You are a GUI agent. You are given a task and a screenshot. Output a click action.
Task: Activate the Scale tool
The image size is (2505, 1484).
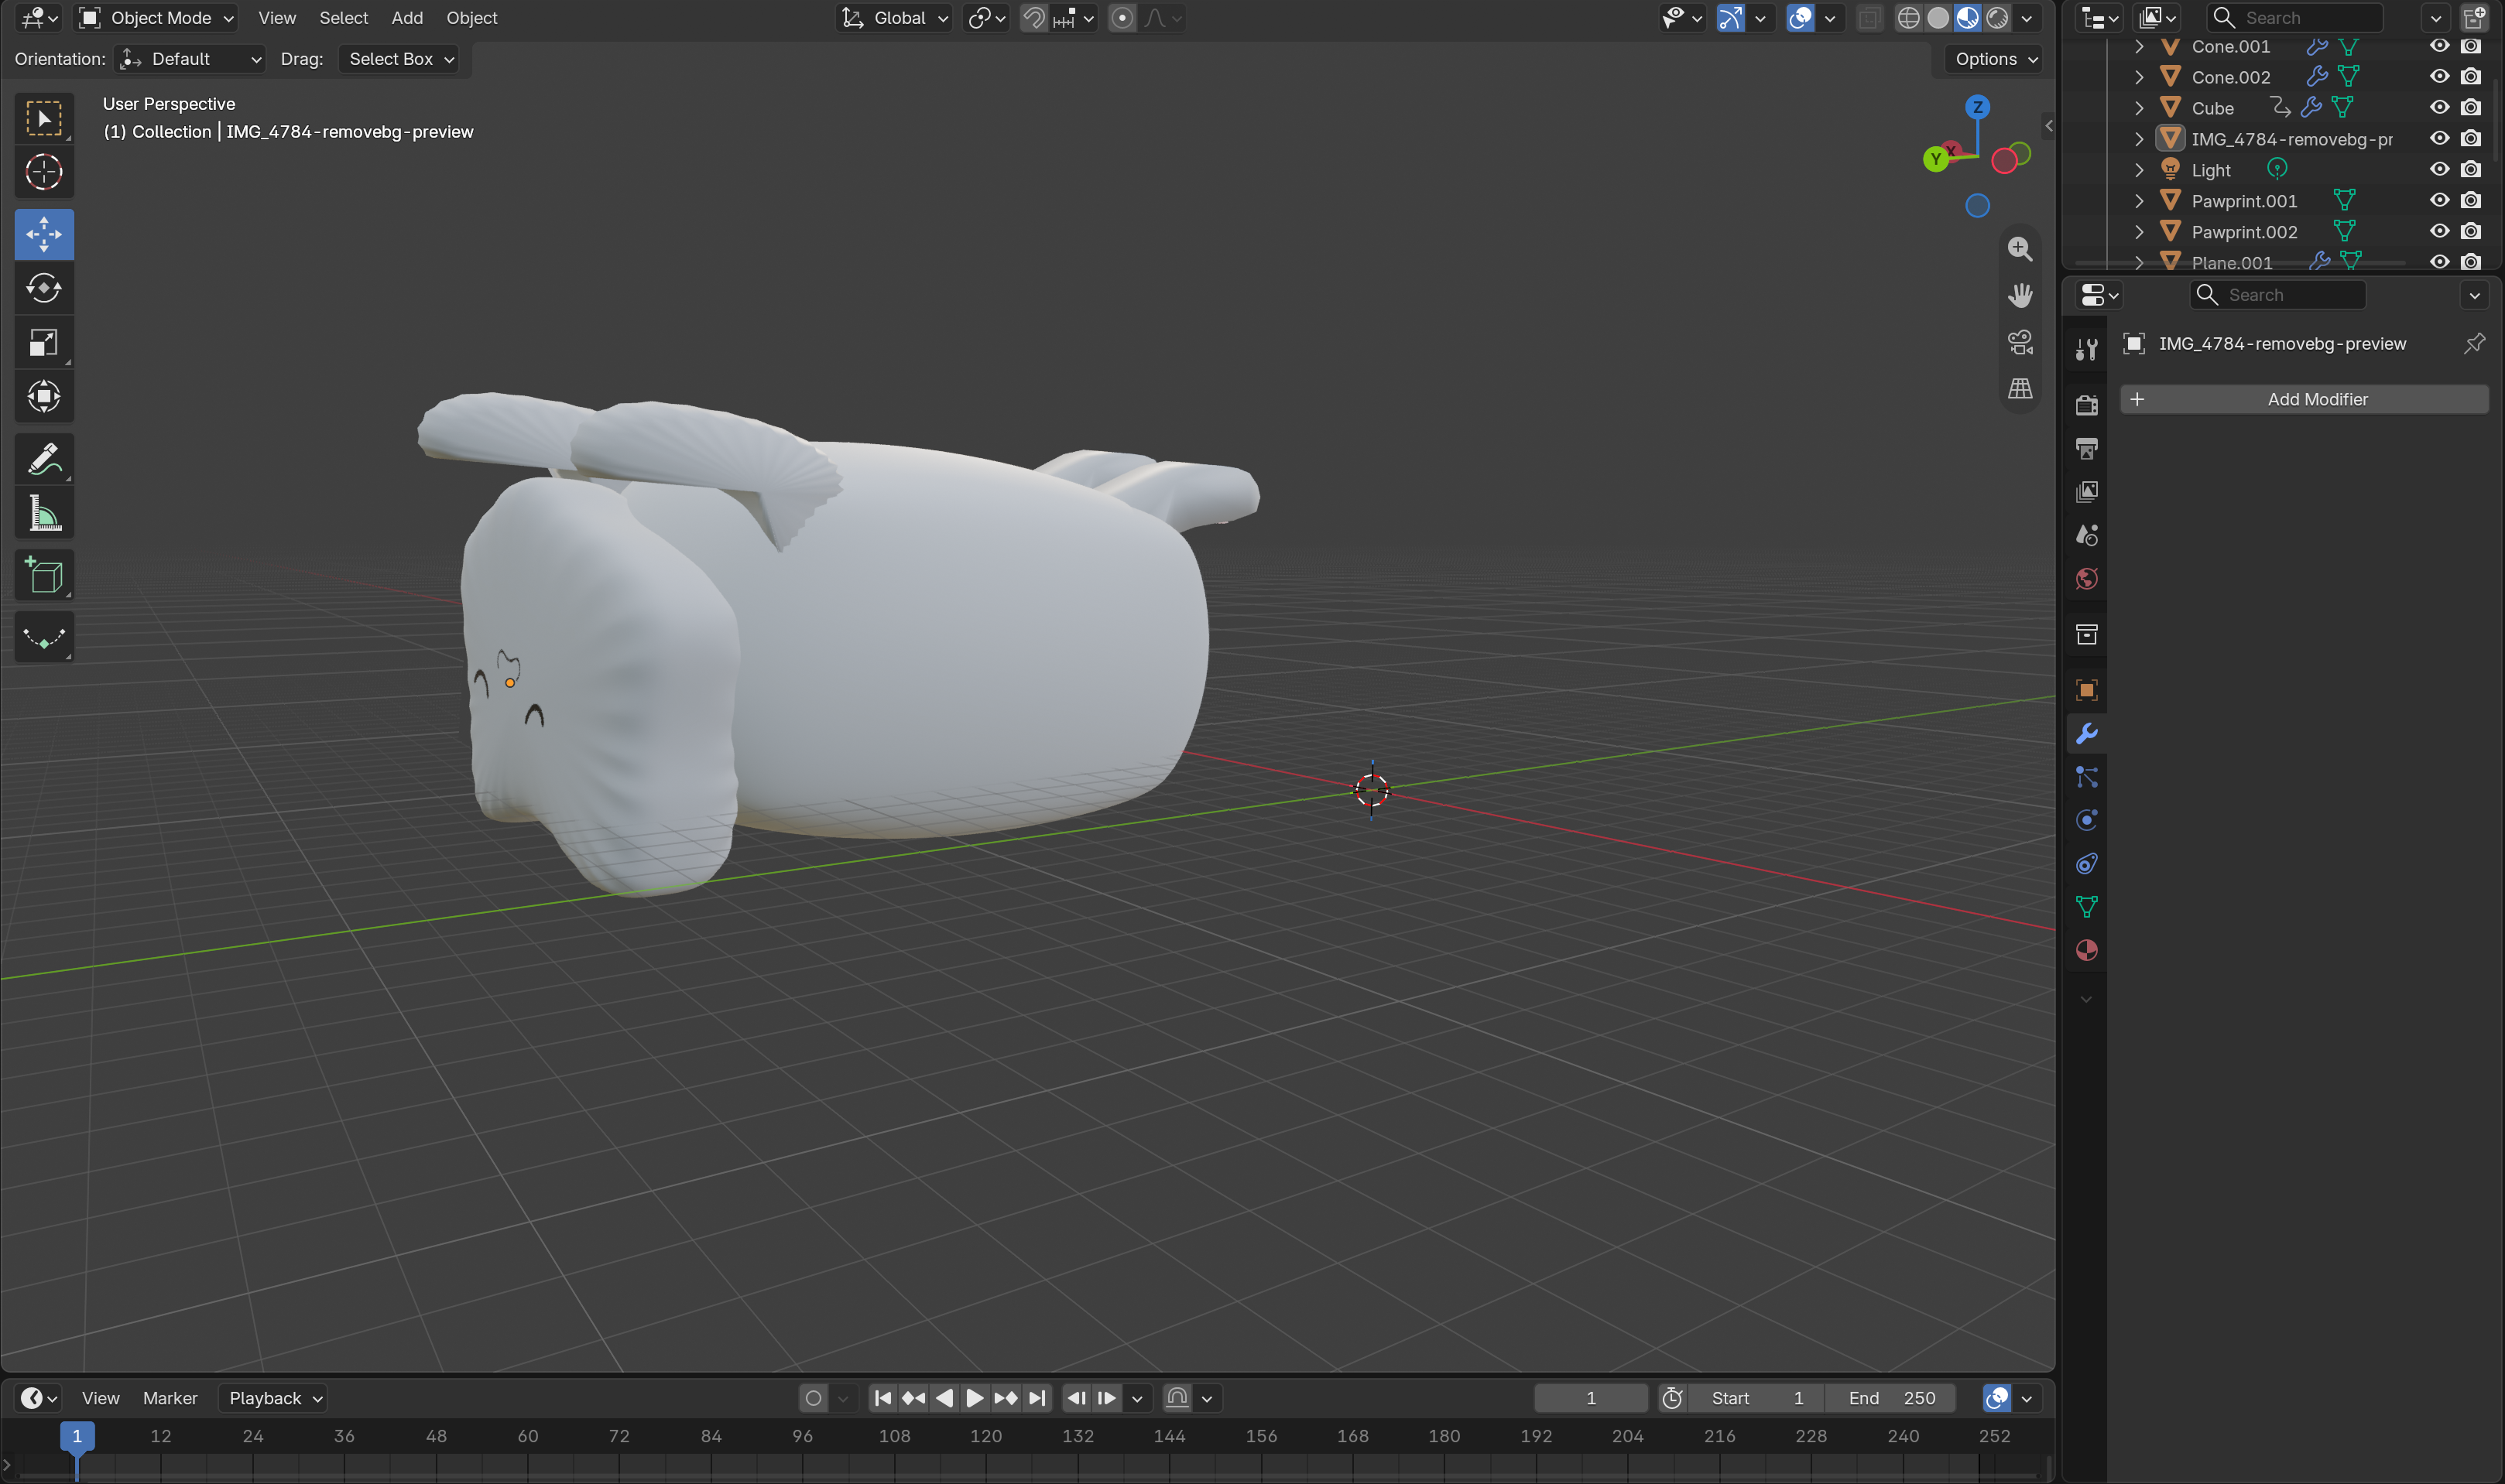44,343
